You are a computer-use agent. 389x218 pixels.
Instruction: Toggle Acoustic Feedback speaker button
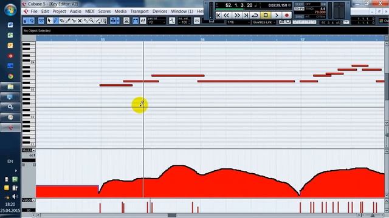click(x=32, y=21)
